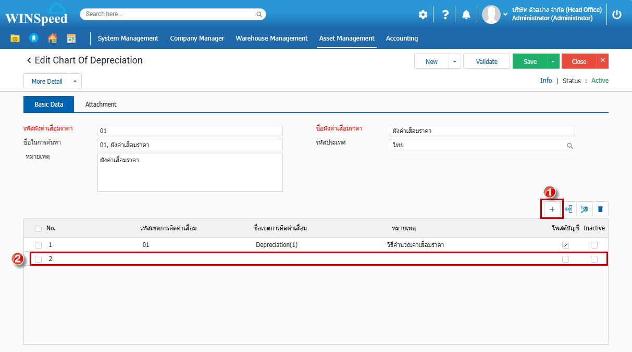
Task: Click the รหัสประเทศ input field showing ไทย
Action: coord(478,146)
